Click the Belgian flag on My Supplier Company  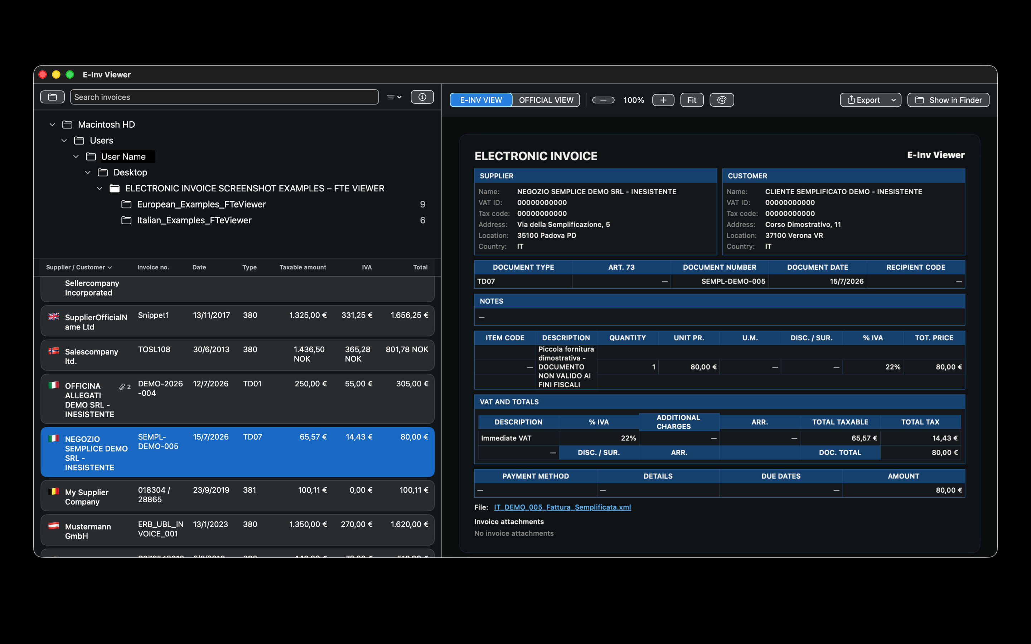tap(54, 491)
